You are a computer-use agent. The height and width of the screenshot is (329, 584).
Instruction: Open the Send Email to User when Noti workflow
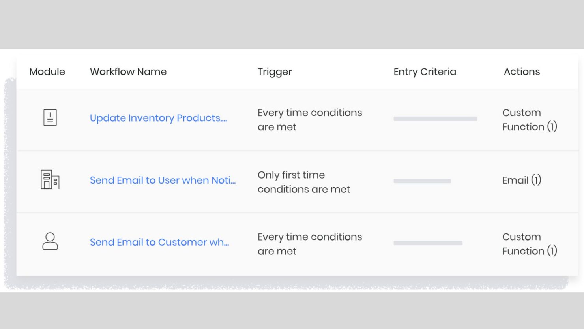pyautogui.click(x=163, y=180)
